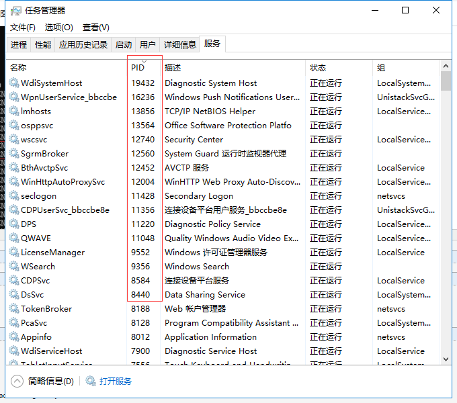Switch to the 应用历史记录 tab
Screen dimensions: 457x403
[83, 45]
